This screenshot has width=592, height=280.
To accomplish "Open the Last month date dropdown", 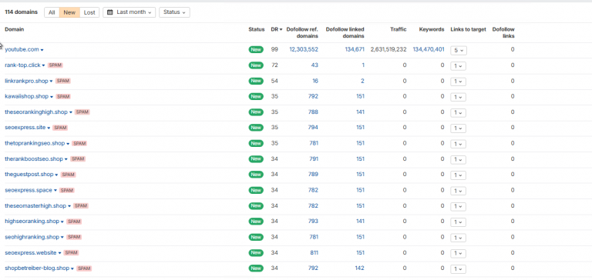I will coord(129,12).
